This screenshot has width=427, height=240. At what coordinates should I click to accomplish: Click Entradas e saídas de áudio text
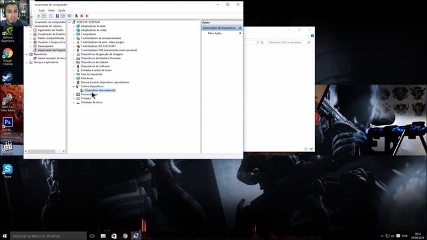coord(96,70)
